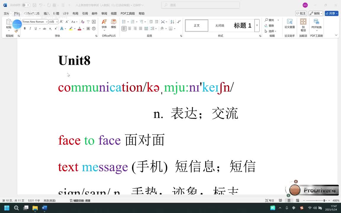Switch to the 审阅 review tab

[x=104, y=14]
